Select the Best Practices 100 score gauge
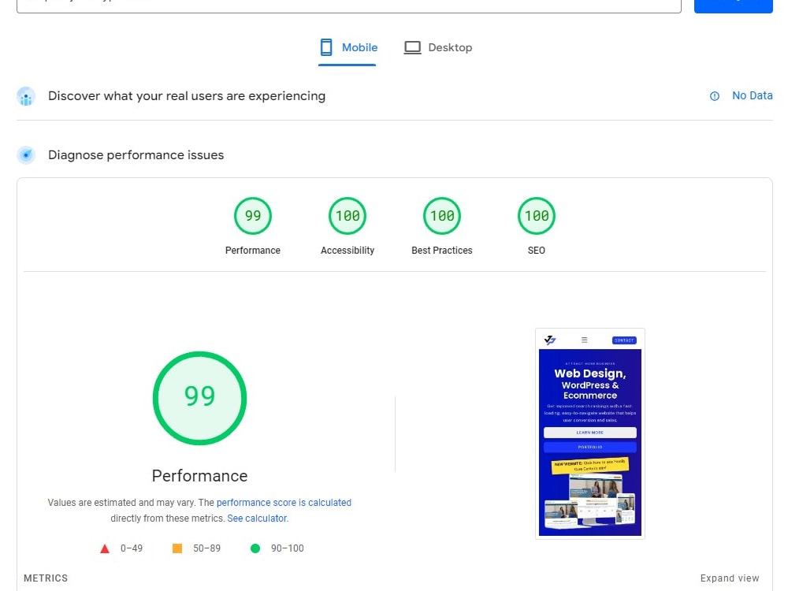 tap(442, 216)
